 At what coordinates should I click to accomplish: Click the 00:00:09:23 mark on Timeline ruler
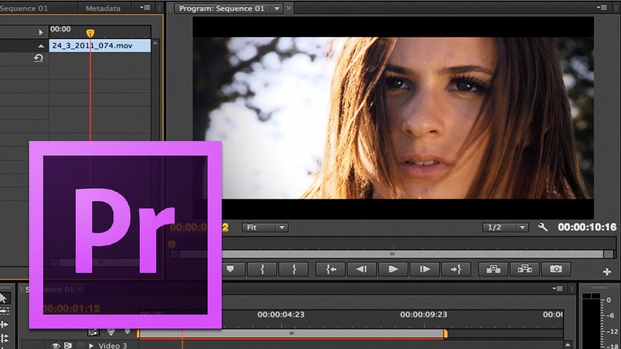[424, 315]
